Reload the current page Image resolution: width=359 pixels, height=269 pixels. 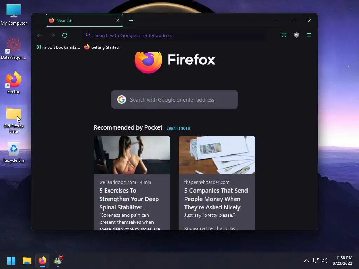65,35
